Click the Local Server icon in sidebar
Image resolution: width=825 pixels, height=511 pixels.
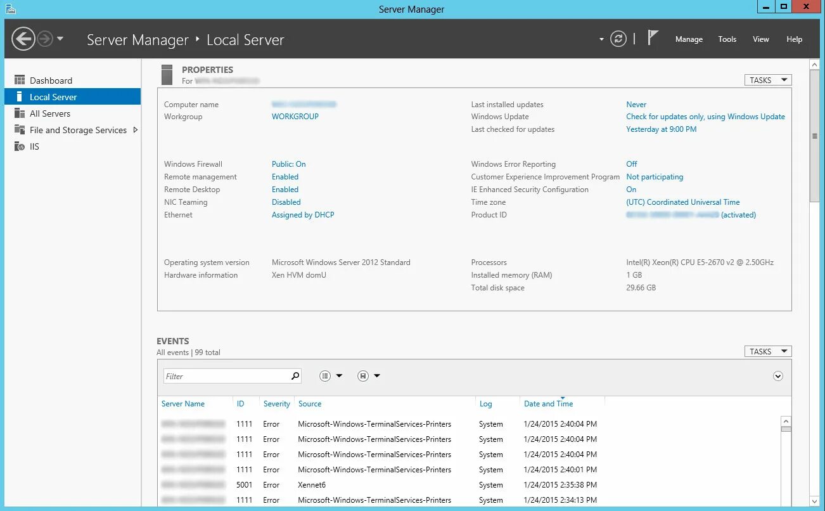(x=19, y=97)
